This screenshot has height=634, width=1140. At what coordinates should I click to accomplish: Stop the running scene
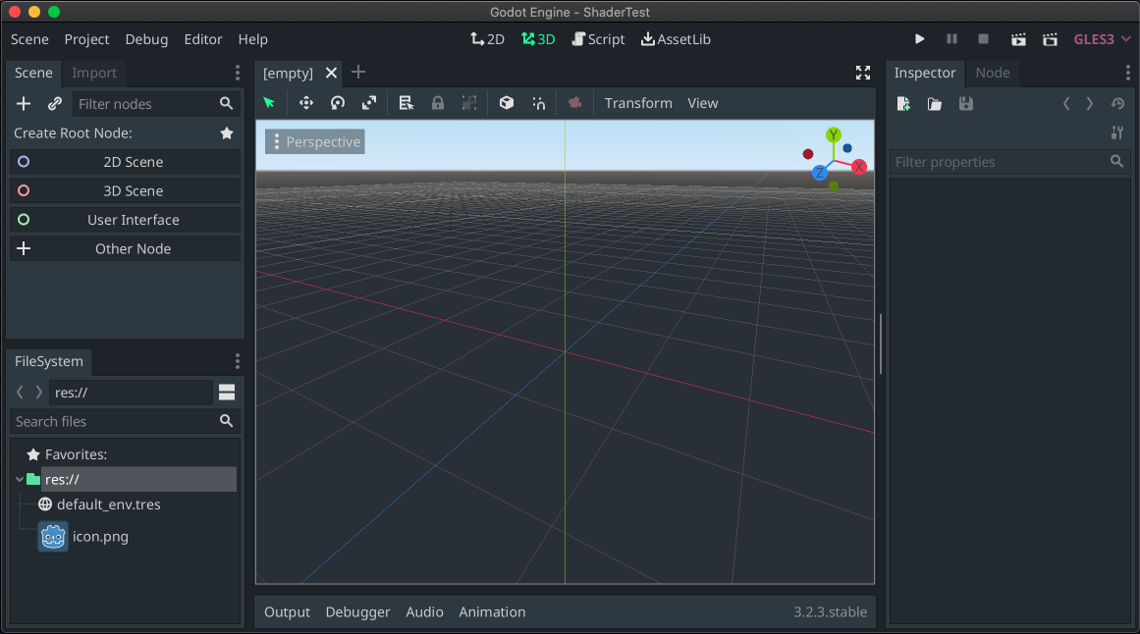click(x=983, y=39)
